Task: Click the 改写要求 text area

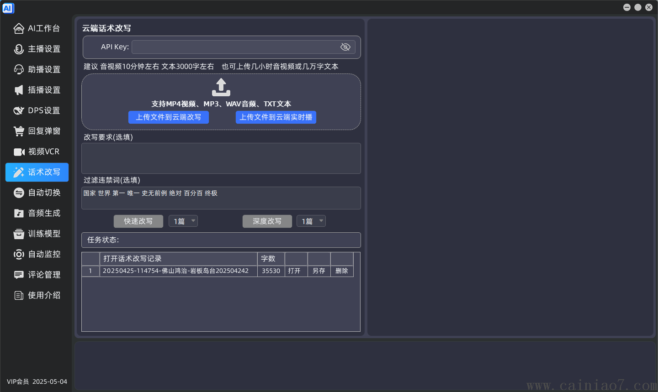Action: (x=221, y=158)
